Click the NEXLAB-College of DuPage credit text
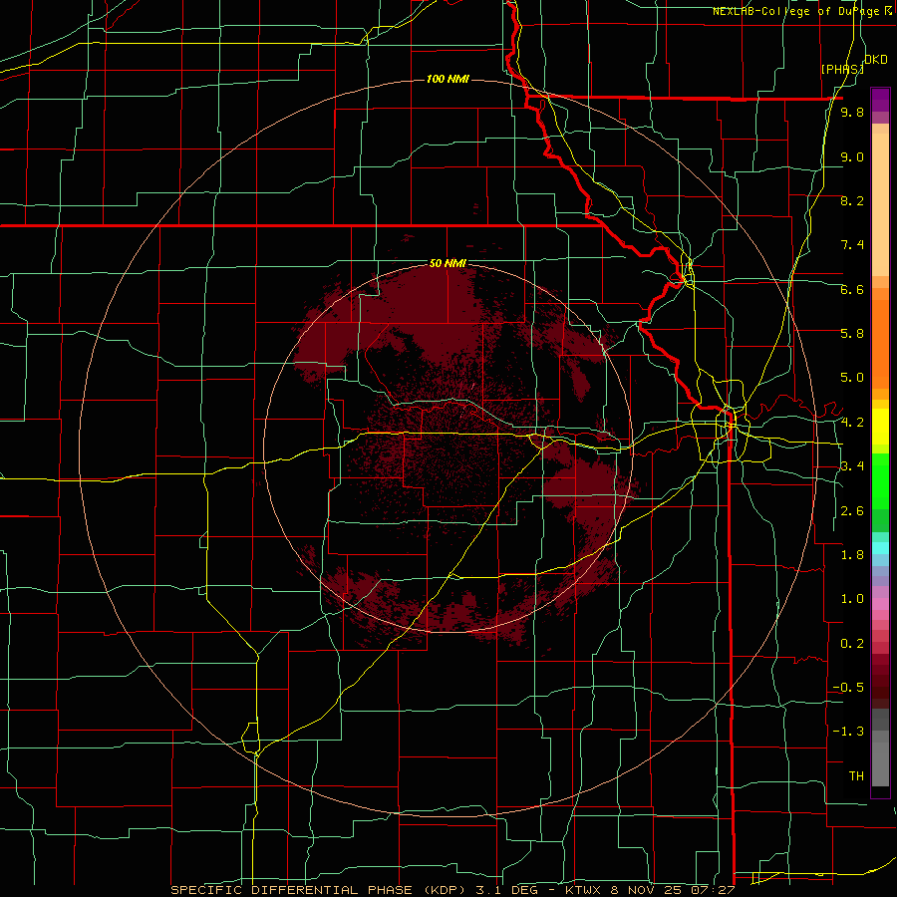Viewport: 897px width, 897px height. point(802,11)
